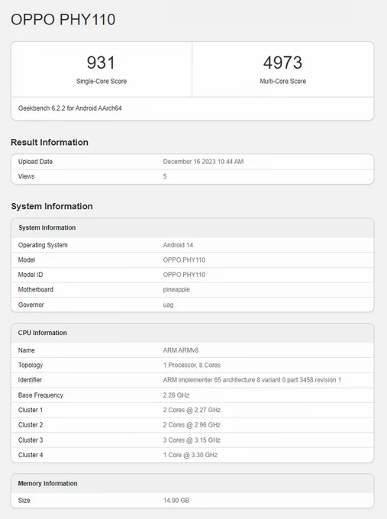Click the Topology label

31,365
